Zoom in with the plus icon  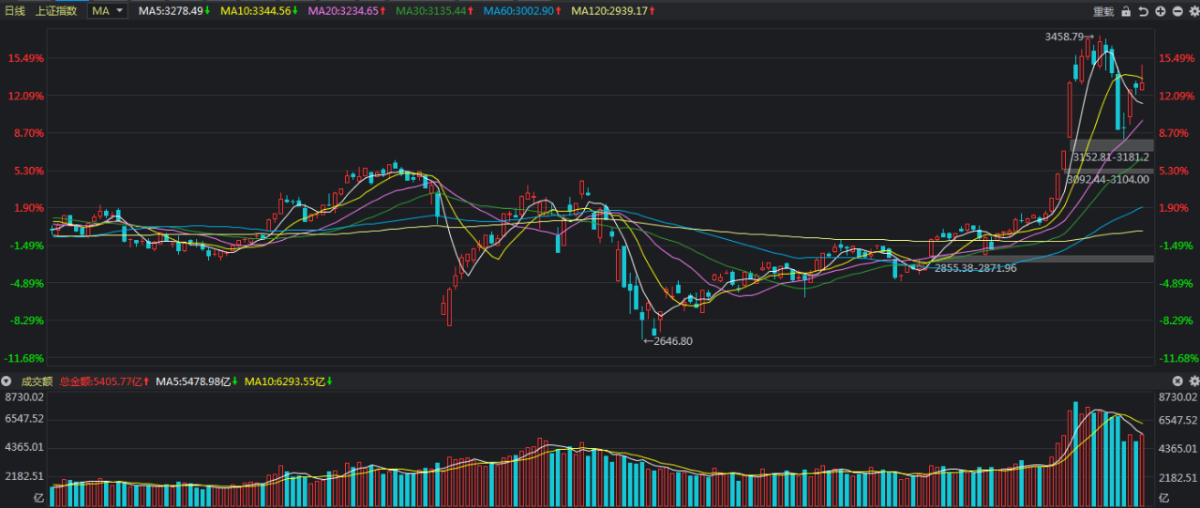pos(1161,11)
